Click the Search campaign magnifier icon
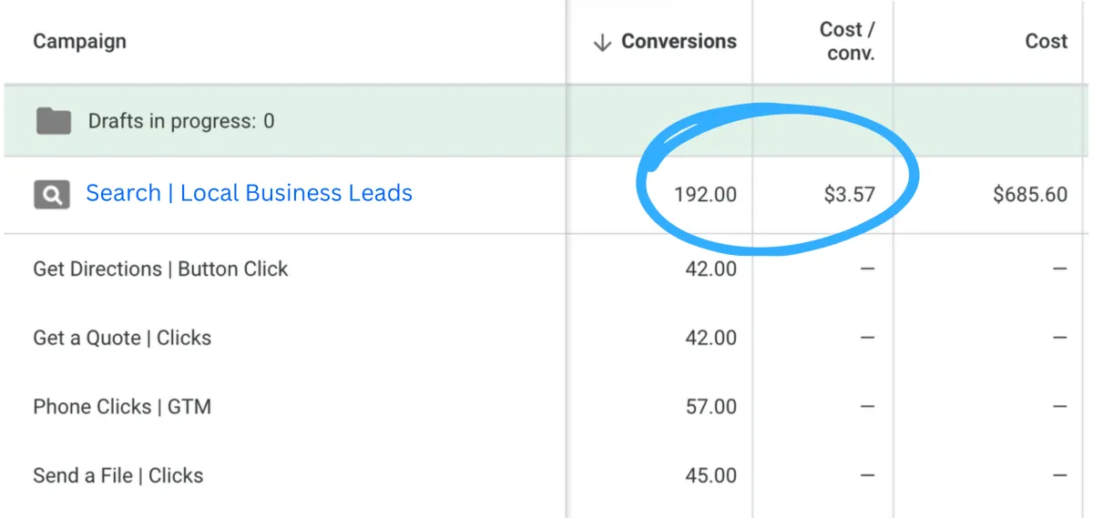 (51, 194)
